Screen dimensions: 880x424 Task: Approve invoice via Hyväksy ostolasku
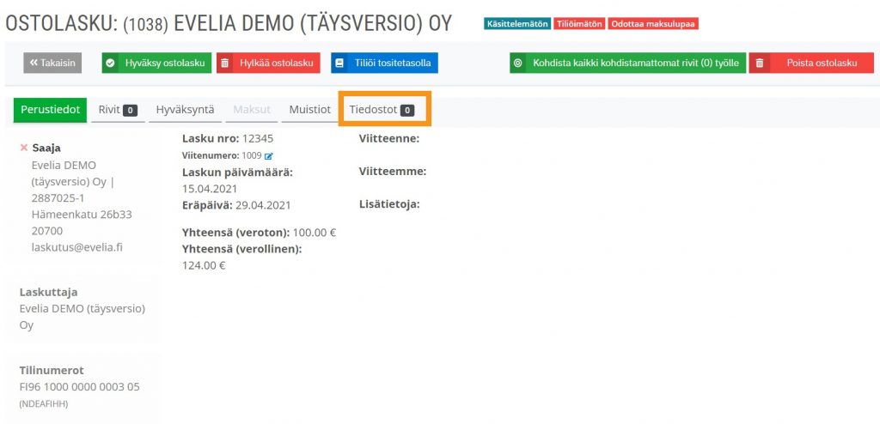point(156,63)
